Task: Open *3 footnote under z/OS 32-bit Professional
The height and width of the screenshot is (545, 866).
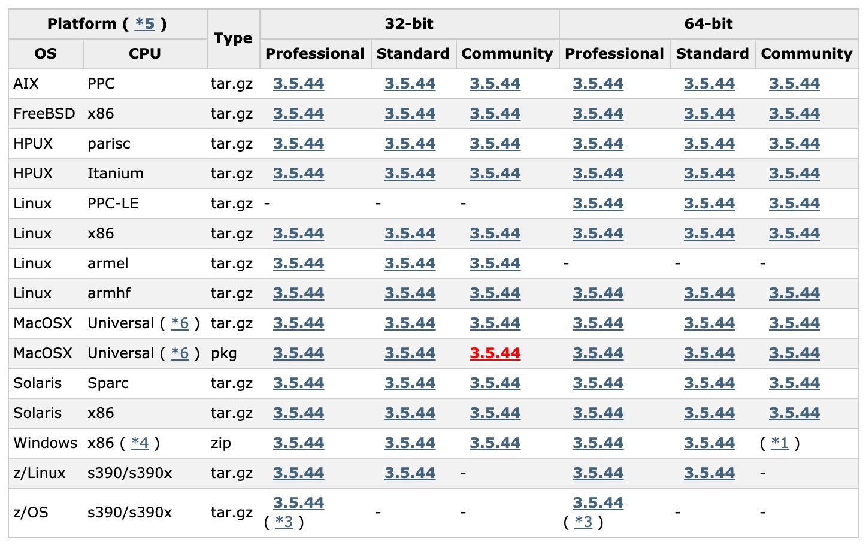Action: click(x=284, y=522)
